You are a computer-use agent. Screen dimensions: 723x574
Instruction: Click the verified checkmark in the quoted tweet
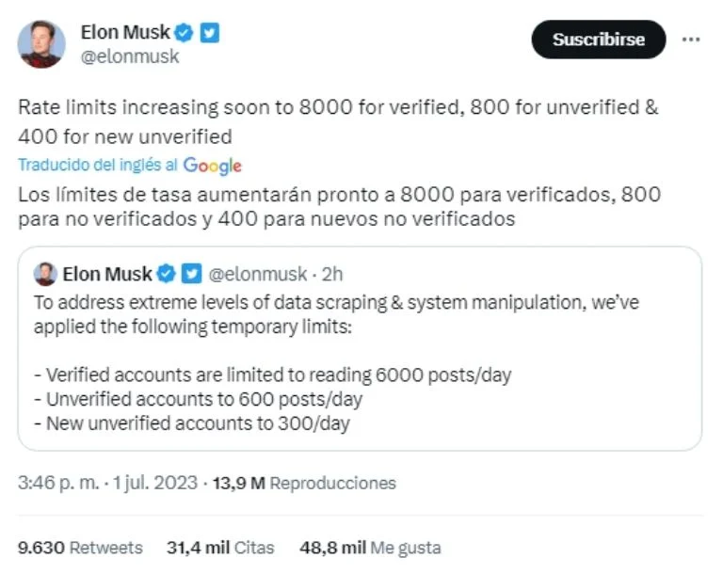click(167, 275)
